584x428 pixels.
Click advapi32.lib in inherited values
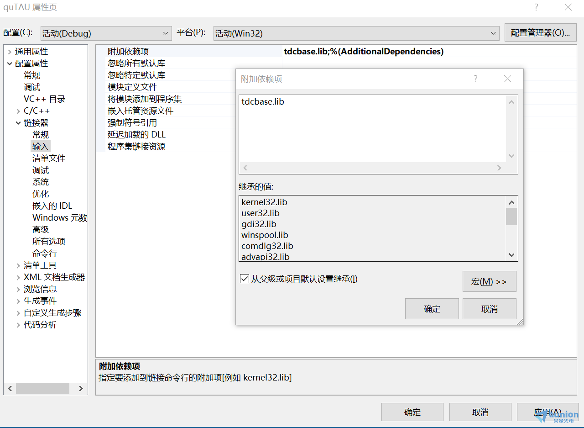265,257
